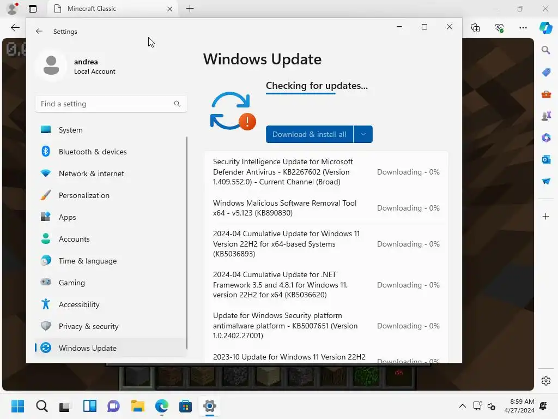
Task: Open Edge sidebar Outlook icon
Action: [546, 159]
